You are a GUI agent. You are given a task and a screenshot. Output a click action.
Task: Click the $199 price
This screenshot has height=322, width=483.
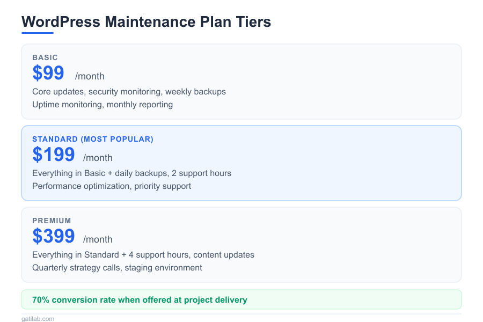click(x=54, y=155)
